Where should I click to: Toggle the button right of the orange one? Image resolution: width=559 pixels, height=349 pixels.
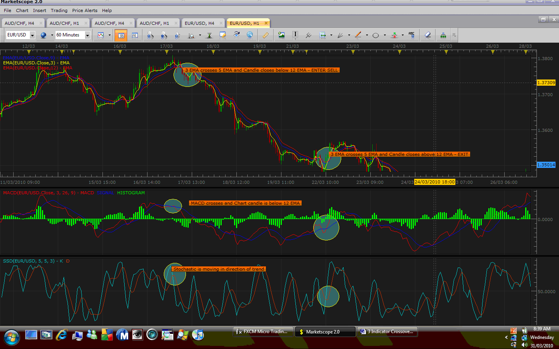point(135,35)
